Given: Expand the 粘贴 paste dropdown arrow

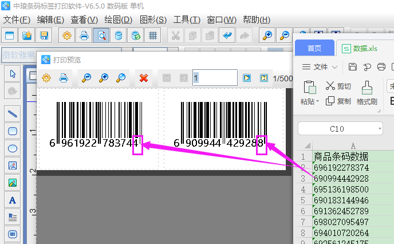Looking at the screenshot, I should pyautogui.click(x=318, y=102).
